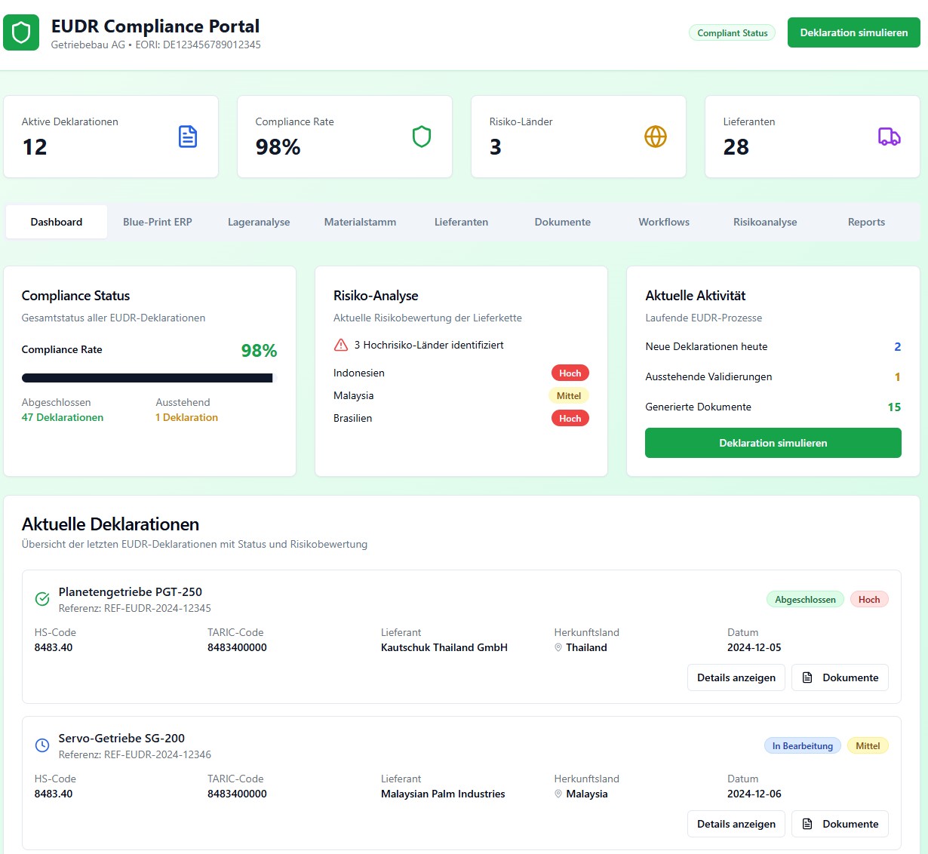
Task: Click the 1 Deklaration pending link
Action: [x=186, y=417]
